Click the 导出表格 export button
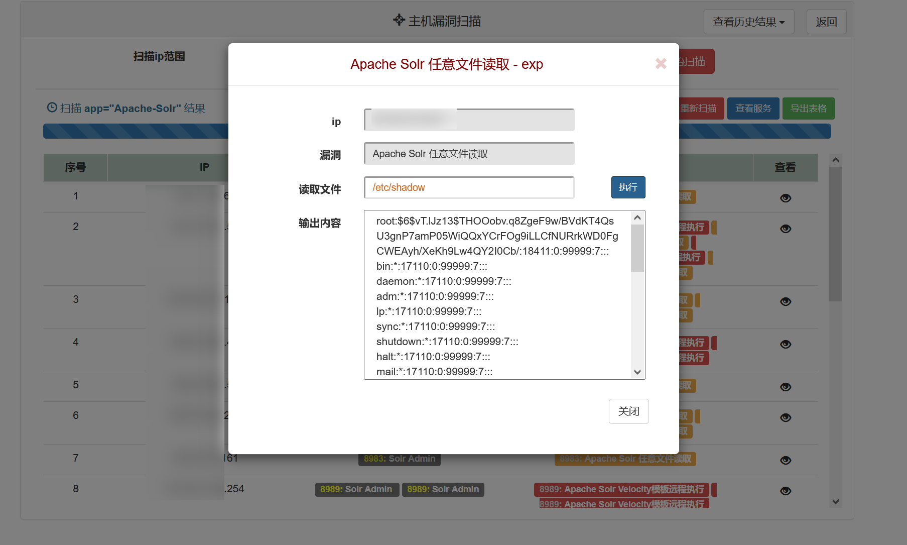Viewport: 907px width, 545px height. (808, 108)
